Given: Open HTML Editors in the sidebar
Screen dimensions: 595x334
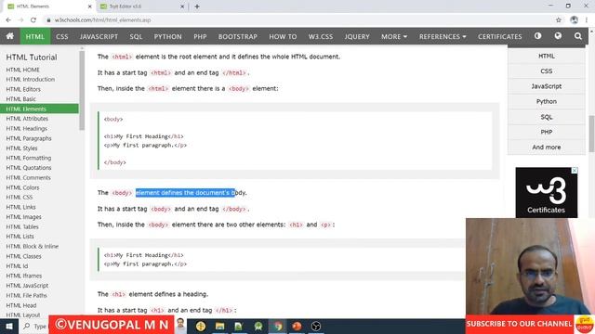Looking at the screenshot, I should point(23,89).
